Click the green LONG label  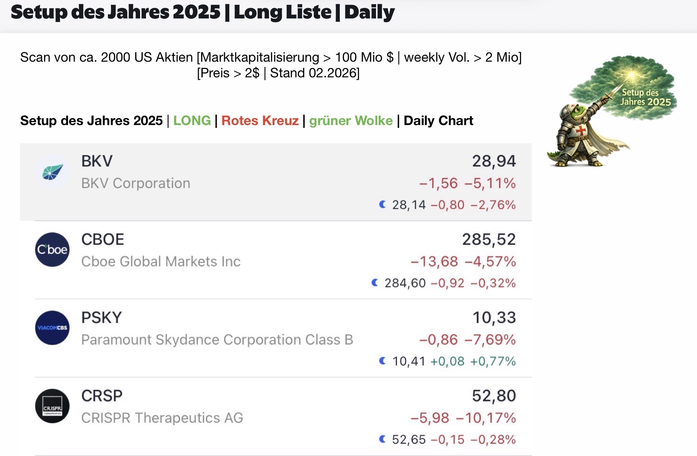click(192, 121)
